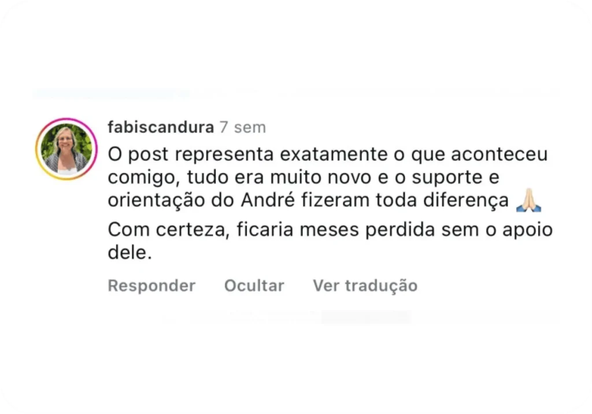The image size is (592, 414).
Task: Click the comment's last word "dele."
Action: [x=130, y=252]
